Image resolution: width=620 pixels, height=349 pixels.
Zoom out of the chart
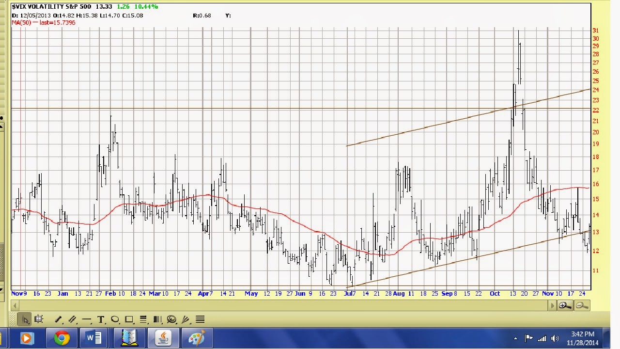[x=582, y=305]
